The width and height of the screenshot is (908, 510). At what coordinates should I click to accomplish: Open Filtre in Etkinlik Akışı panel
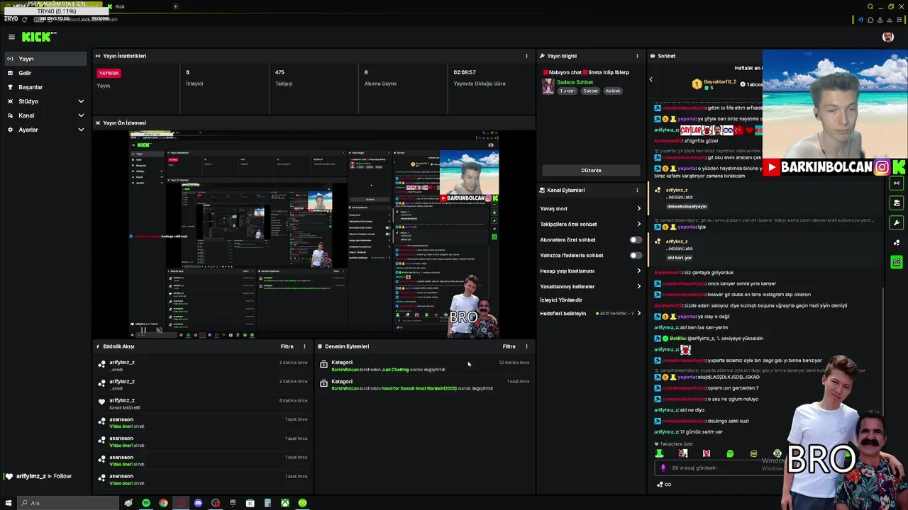(287, 346)
